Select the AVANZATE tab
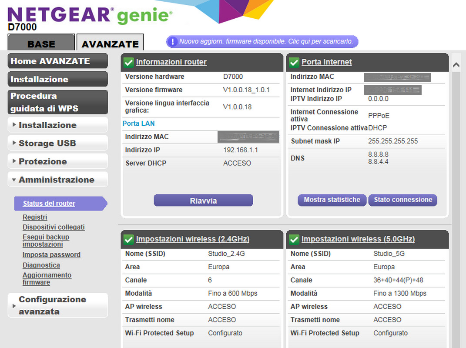Screen dimensions: 466x348 (x=110, y=43)
